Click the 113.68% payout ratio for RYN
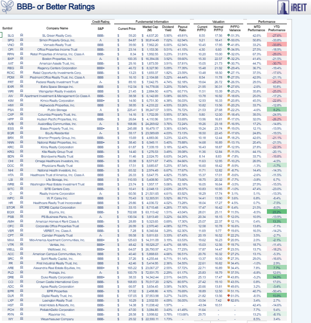This screenshot has height=323, width=311. 182,314
